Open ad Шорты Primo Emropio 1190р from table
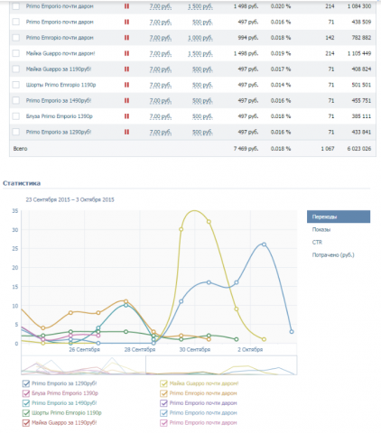 click(x=60, y=85)
